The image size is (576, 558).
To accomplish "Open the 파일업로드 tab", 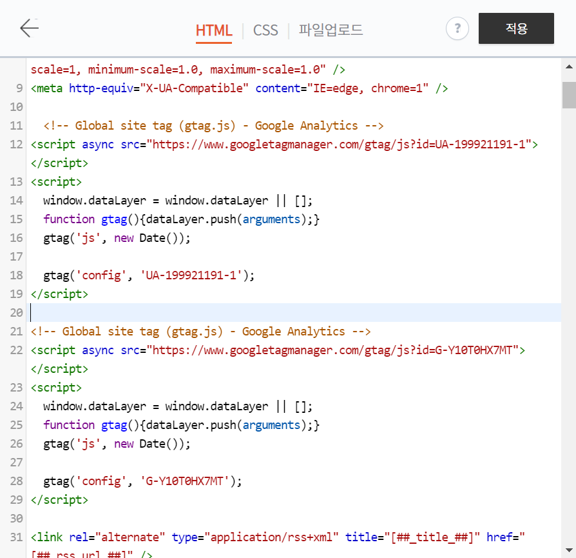I will click(x=331, y=30).
